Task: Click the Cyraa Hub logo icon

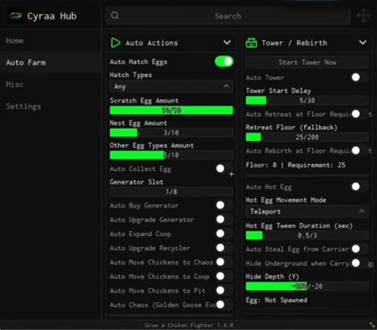Action: [x=16, y=16]
